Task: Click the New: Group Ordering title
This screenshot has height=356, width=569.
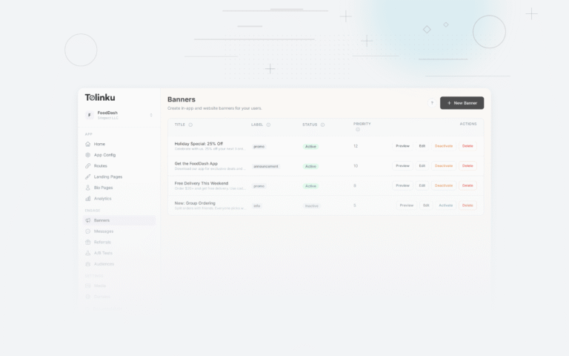Action: click(x=195, y=203)
